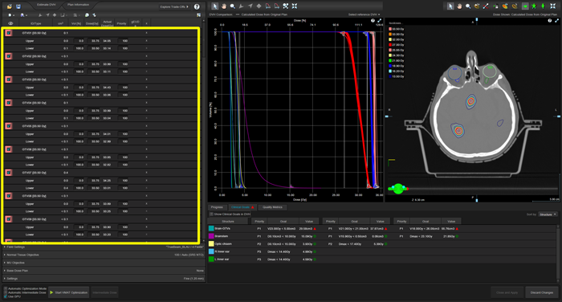Open the Select reference DVH dropdown

click(x=364, y=14)
